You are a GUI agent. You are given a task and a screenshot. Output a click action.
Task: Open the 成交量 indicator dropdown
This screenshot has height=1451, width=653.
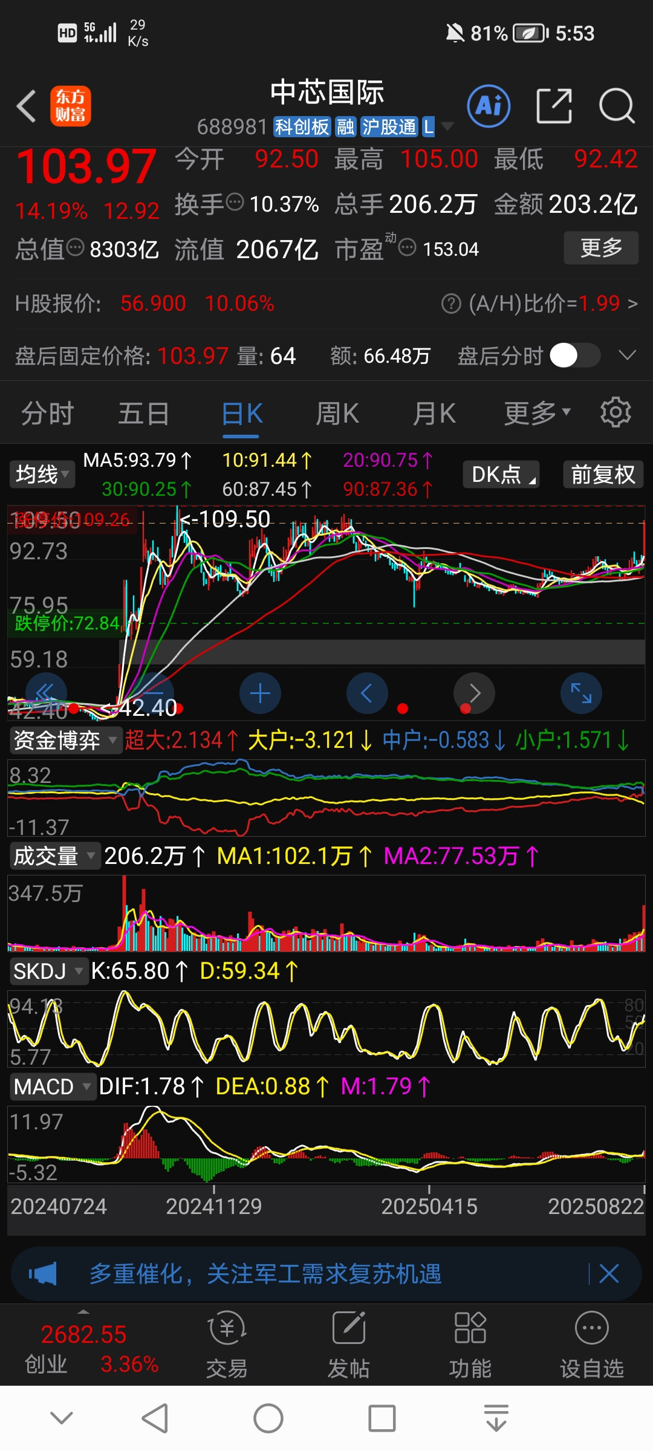(x=54, y=856)
